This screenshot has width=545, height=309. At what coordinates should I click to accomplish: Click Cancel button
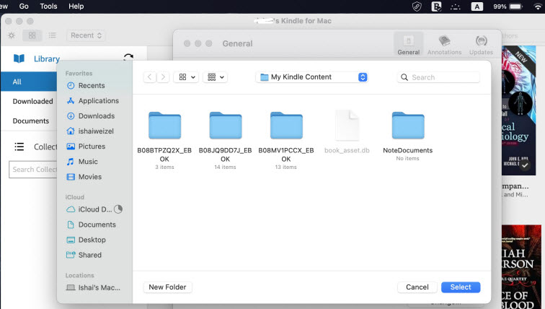pos(417,287)
